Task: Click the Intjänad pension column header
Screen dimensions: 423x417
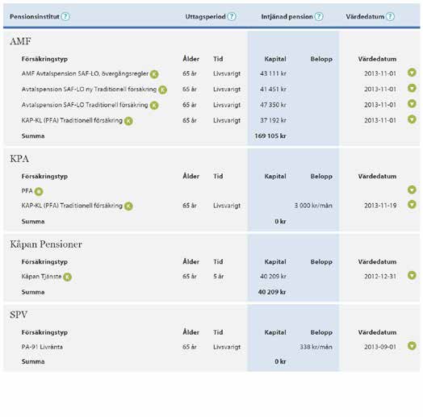Action: click(287, 16)
